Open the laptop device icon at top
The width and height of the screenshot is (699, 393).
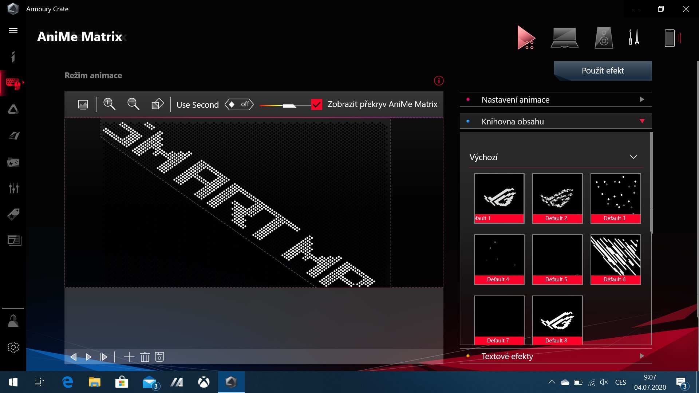pos(564,38)
